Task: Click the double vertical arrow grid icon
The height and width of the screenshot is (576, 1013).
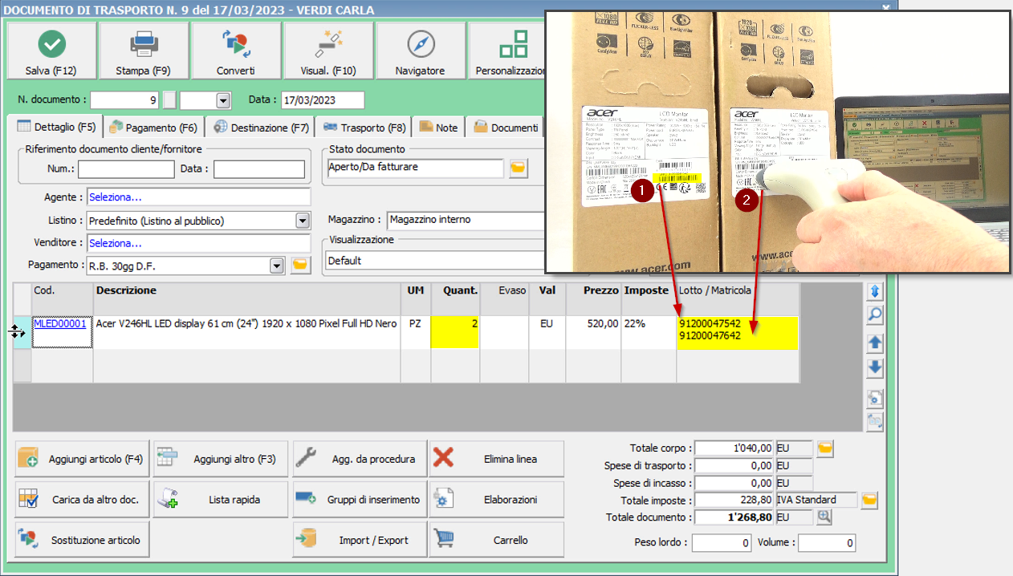Action: [x=875, y=291]
